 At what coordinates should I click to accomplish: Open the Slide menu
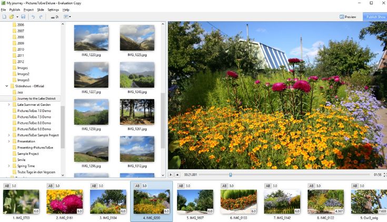click(40, 9)
